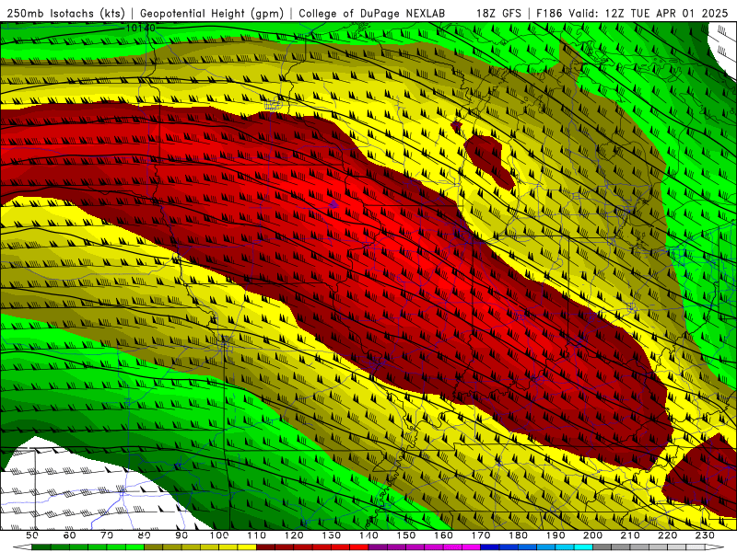
Task: Select bright green swatch just before 80
Action: [135, 547]
